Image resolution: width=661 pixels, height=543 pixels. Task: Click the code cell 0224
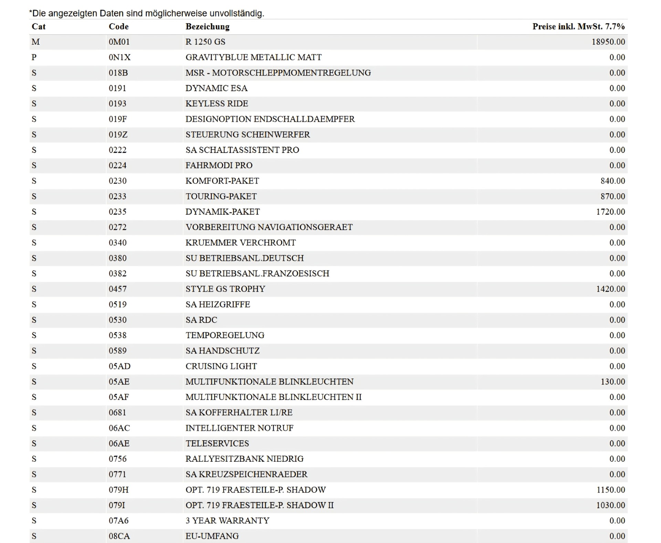(x=117, y=166)
